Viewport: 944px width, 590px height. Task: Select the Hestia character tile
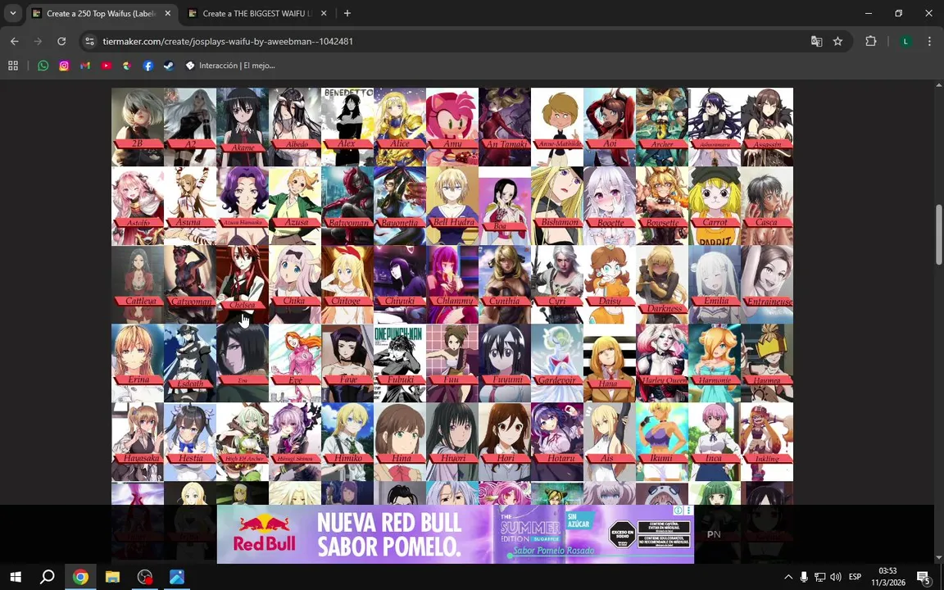(x=190, y=442)
